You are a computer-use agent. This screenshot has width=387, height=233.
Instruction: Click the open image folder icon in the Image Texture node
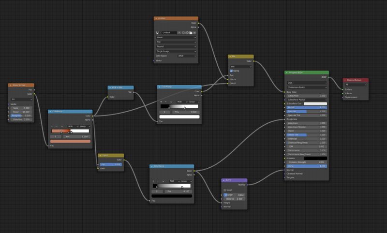pyautogui.click(x=191, y=32)
